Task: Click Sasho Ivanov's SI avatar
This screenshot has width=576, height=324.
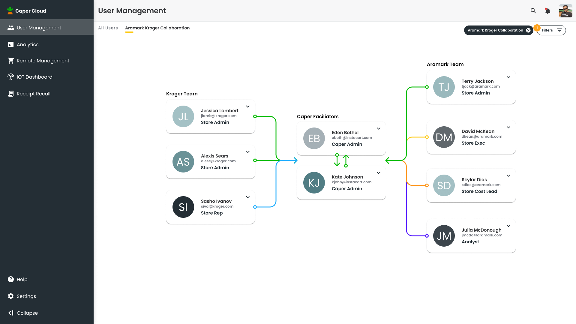Action: [x=183, y=207]
